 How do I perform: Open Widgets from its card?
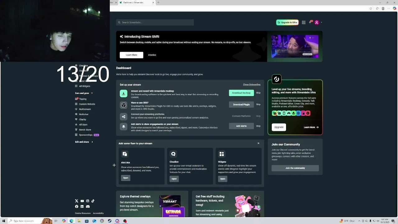pyautogui.click(x=223, y=179)
